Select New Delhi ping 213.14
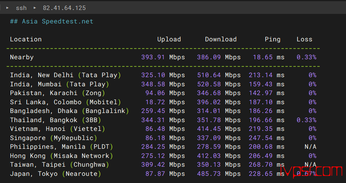Screen dimensions: 346x183 (261, 75)
